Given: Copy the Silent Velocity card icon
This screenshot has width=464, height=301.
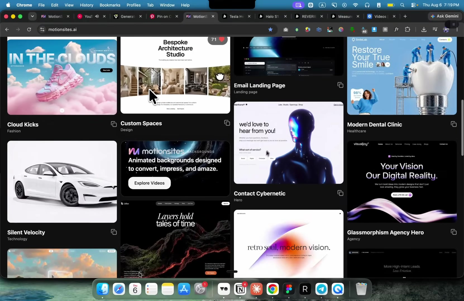Looking at the screenshot, I should [114, 232].
